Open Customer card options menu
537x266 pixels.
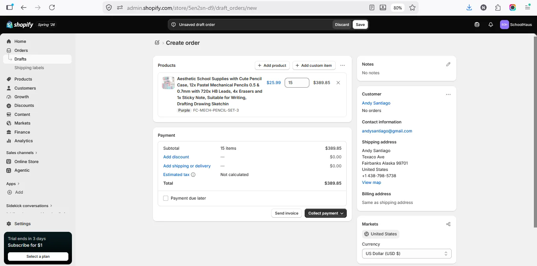tap(448, 94)
